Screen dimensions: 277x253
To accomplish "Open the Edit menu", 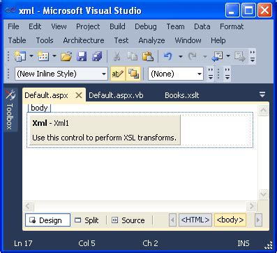I will [x=35, y=26].
